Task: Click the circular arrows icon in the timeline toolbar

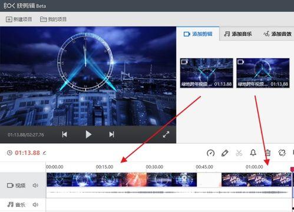Action: [282, 153]
